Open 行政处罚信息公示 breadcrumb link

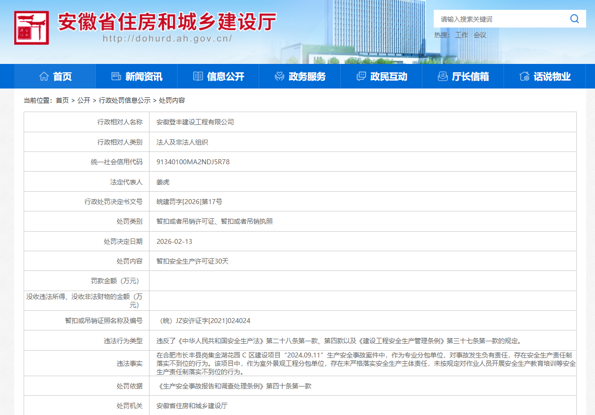click(124, 100)
